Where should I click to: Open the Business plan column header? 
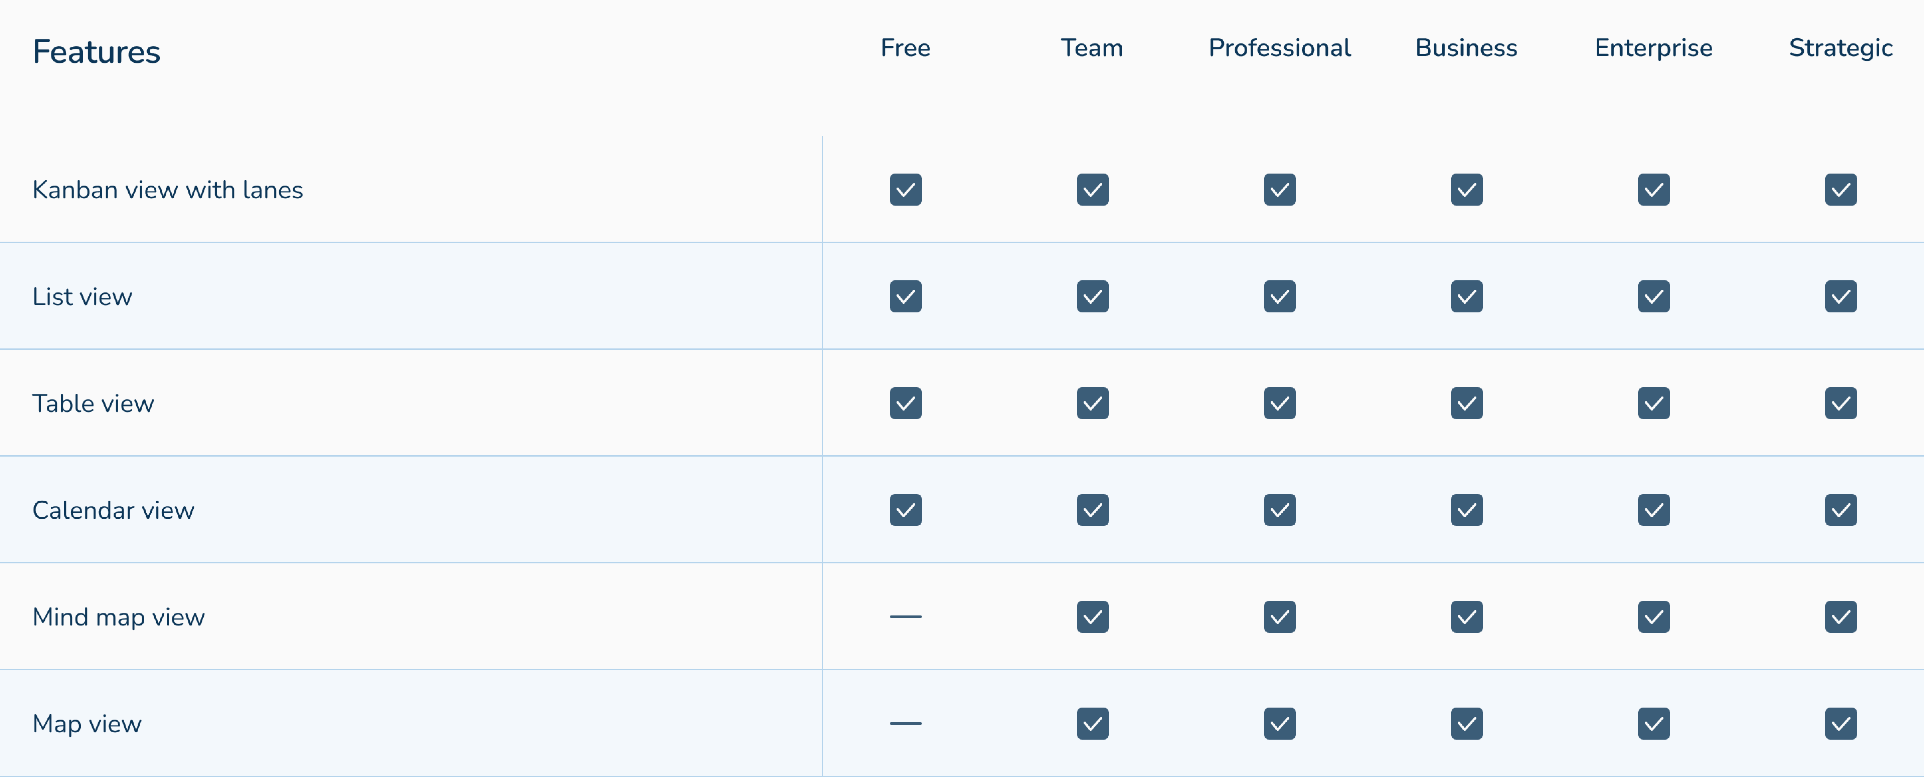pos(1466,48)
